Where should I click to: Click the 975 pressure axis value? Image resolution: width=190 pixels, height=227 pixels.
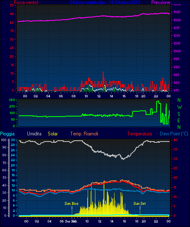click(177, 90)
